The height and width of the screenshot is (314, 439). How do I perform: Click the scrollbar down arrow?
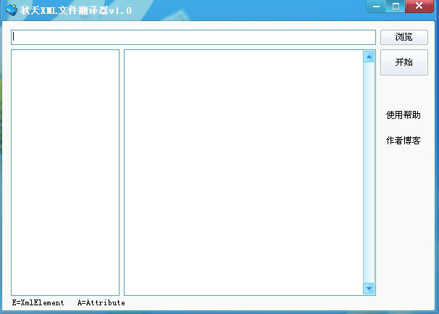[369, 289]
